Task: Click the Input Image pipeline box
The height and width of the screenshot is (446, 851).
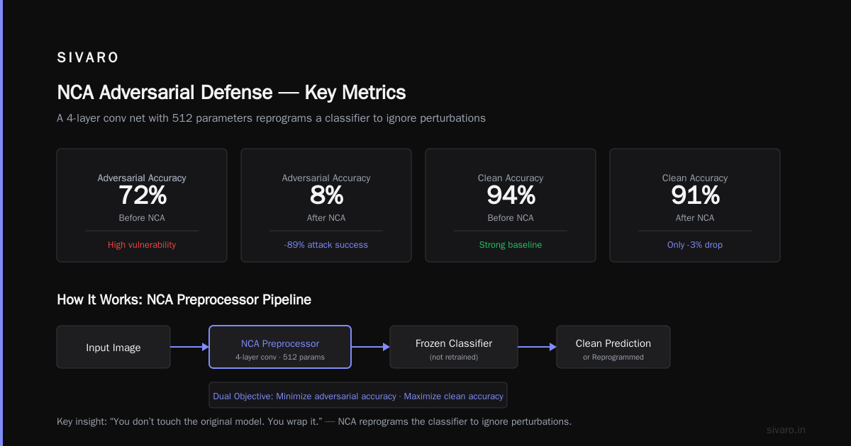Action: click(113, 347)
